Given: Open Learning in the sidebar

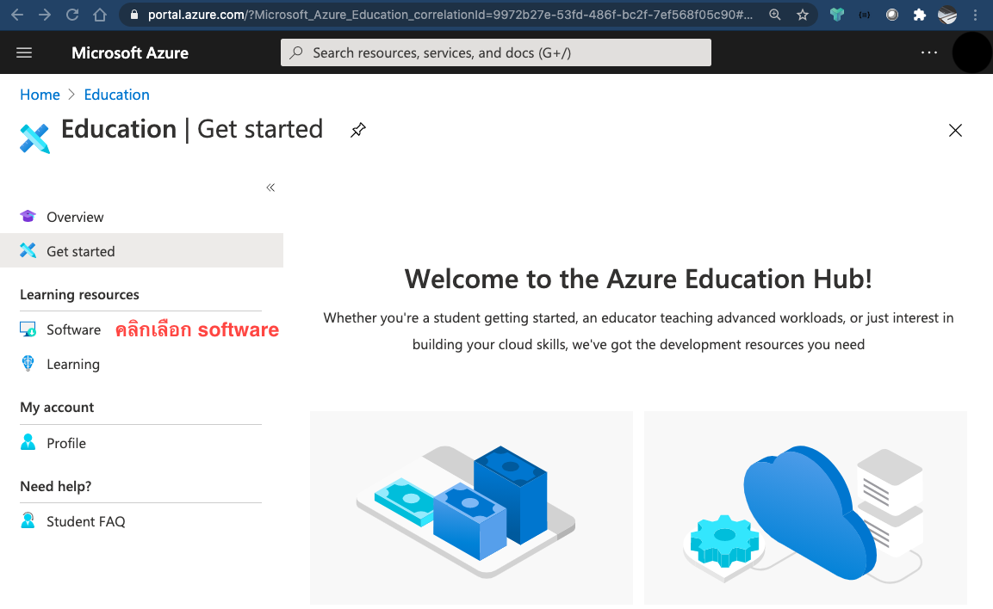Looking at the screenshot, I should click(72, 364).
